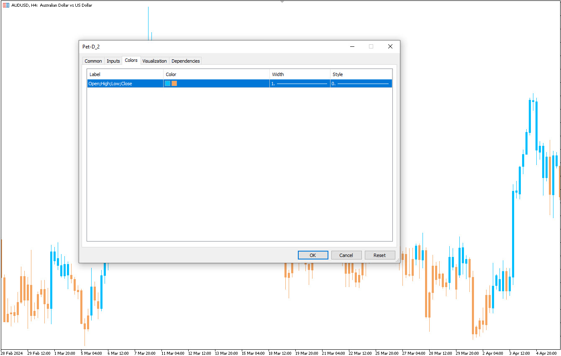Open the Style line-style dropdown
561x356 pixels.
click(361, 83)
